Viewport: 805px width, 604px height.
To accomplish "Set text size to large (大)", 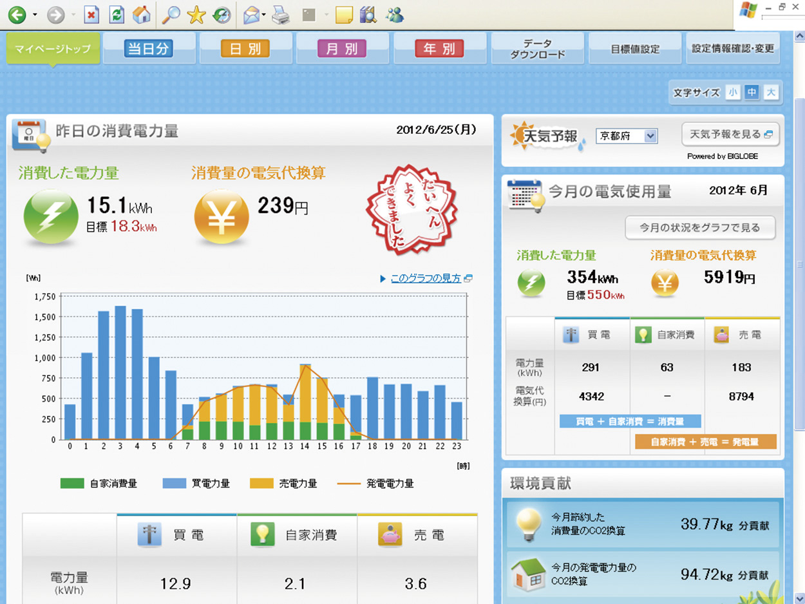I will pyautogui.click(x=770, y=93).
